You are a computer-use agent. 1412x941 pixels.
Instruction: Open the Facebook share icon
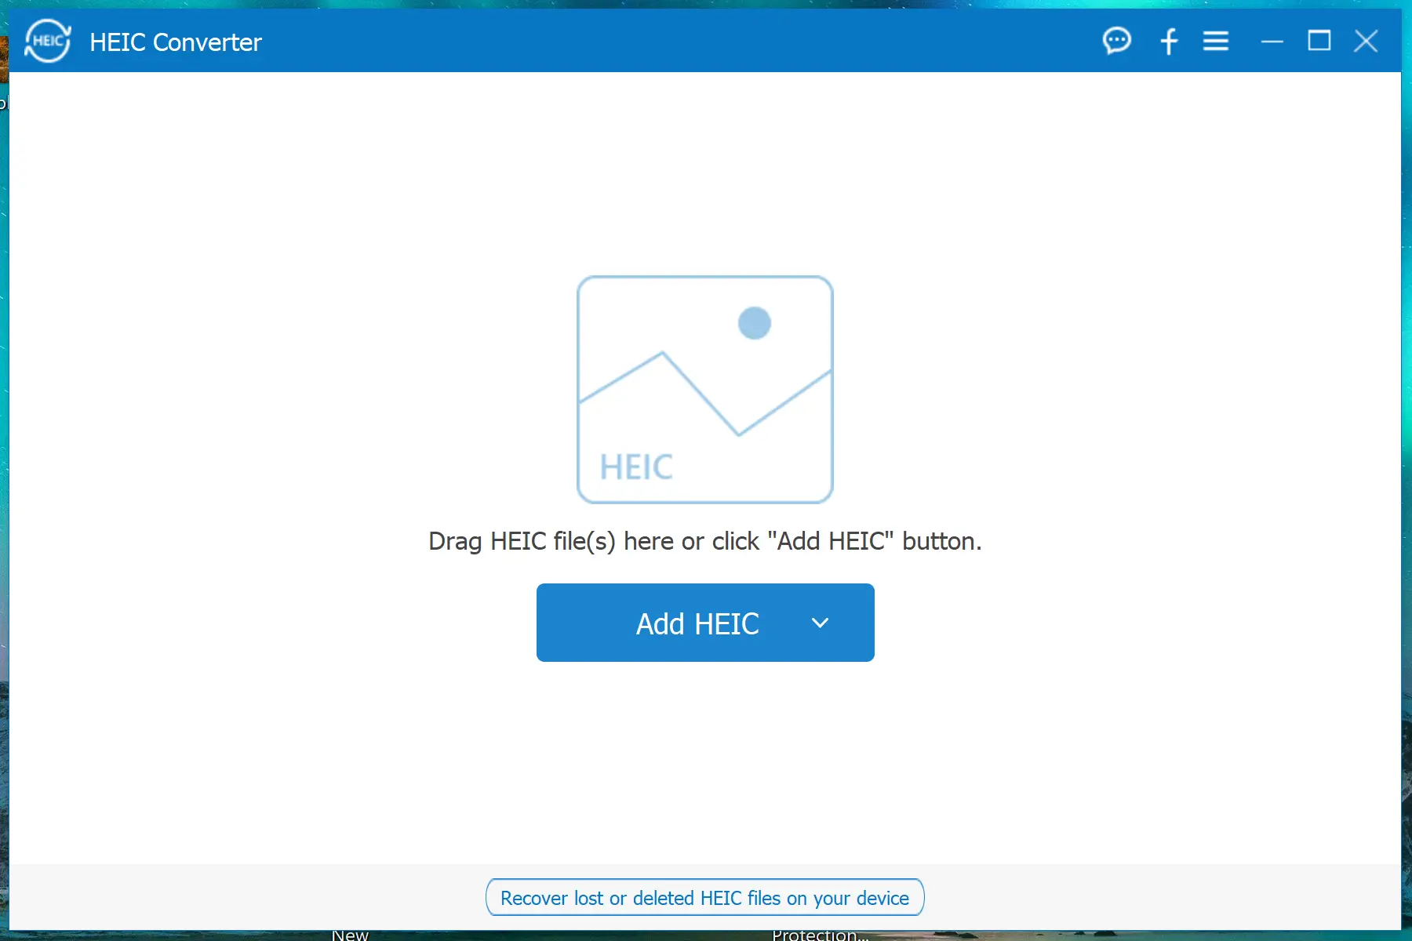click(x=1168, y=41)
